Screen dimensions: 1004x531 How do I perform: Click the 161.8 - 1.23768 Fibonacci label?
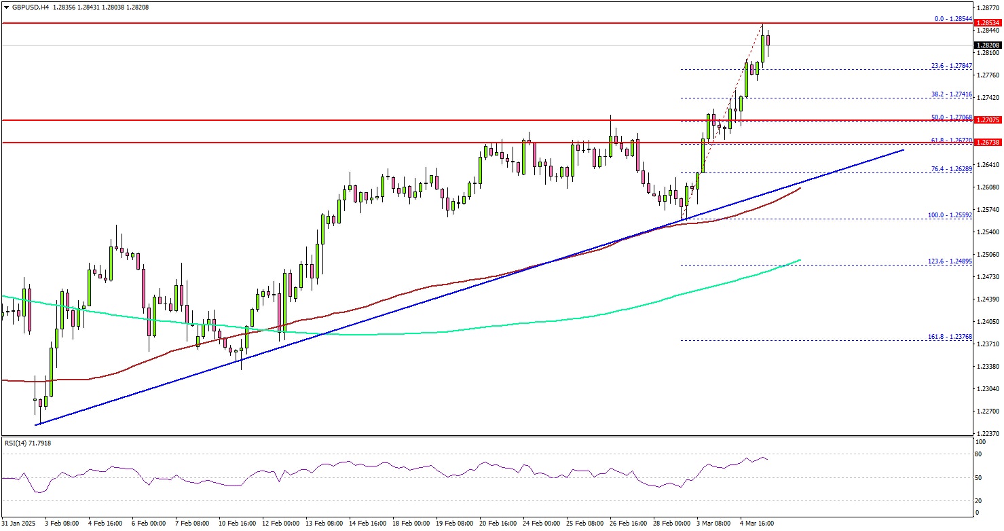950,337
